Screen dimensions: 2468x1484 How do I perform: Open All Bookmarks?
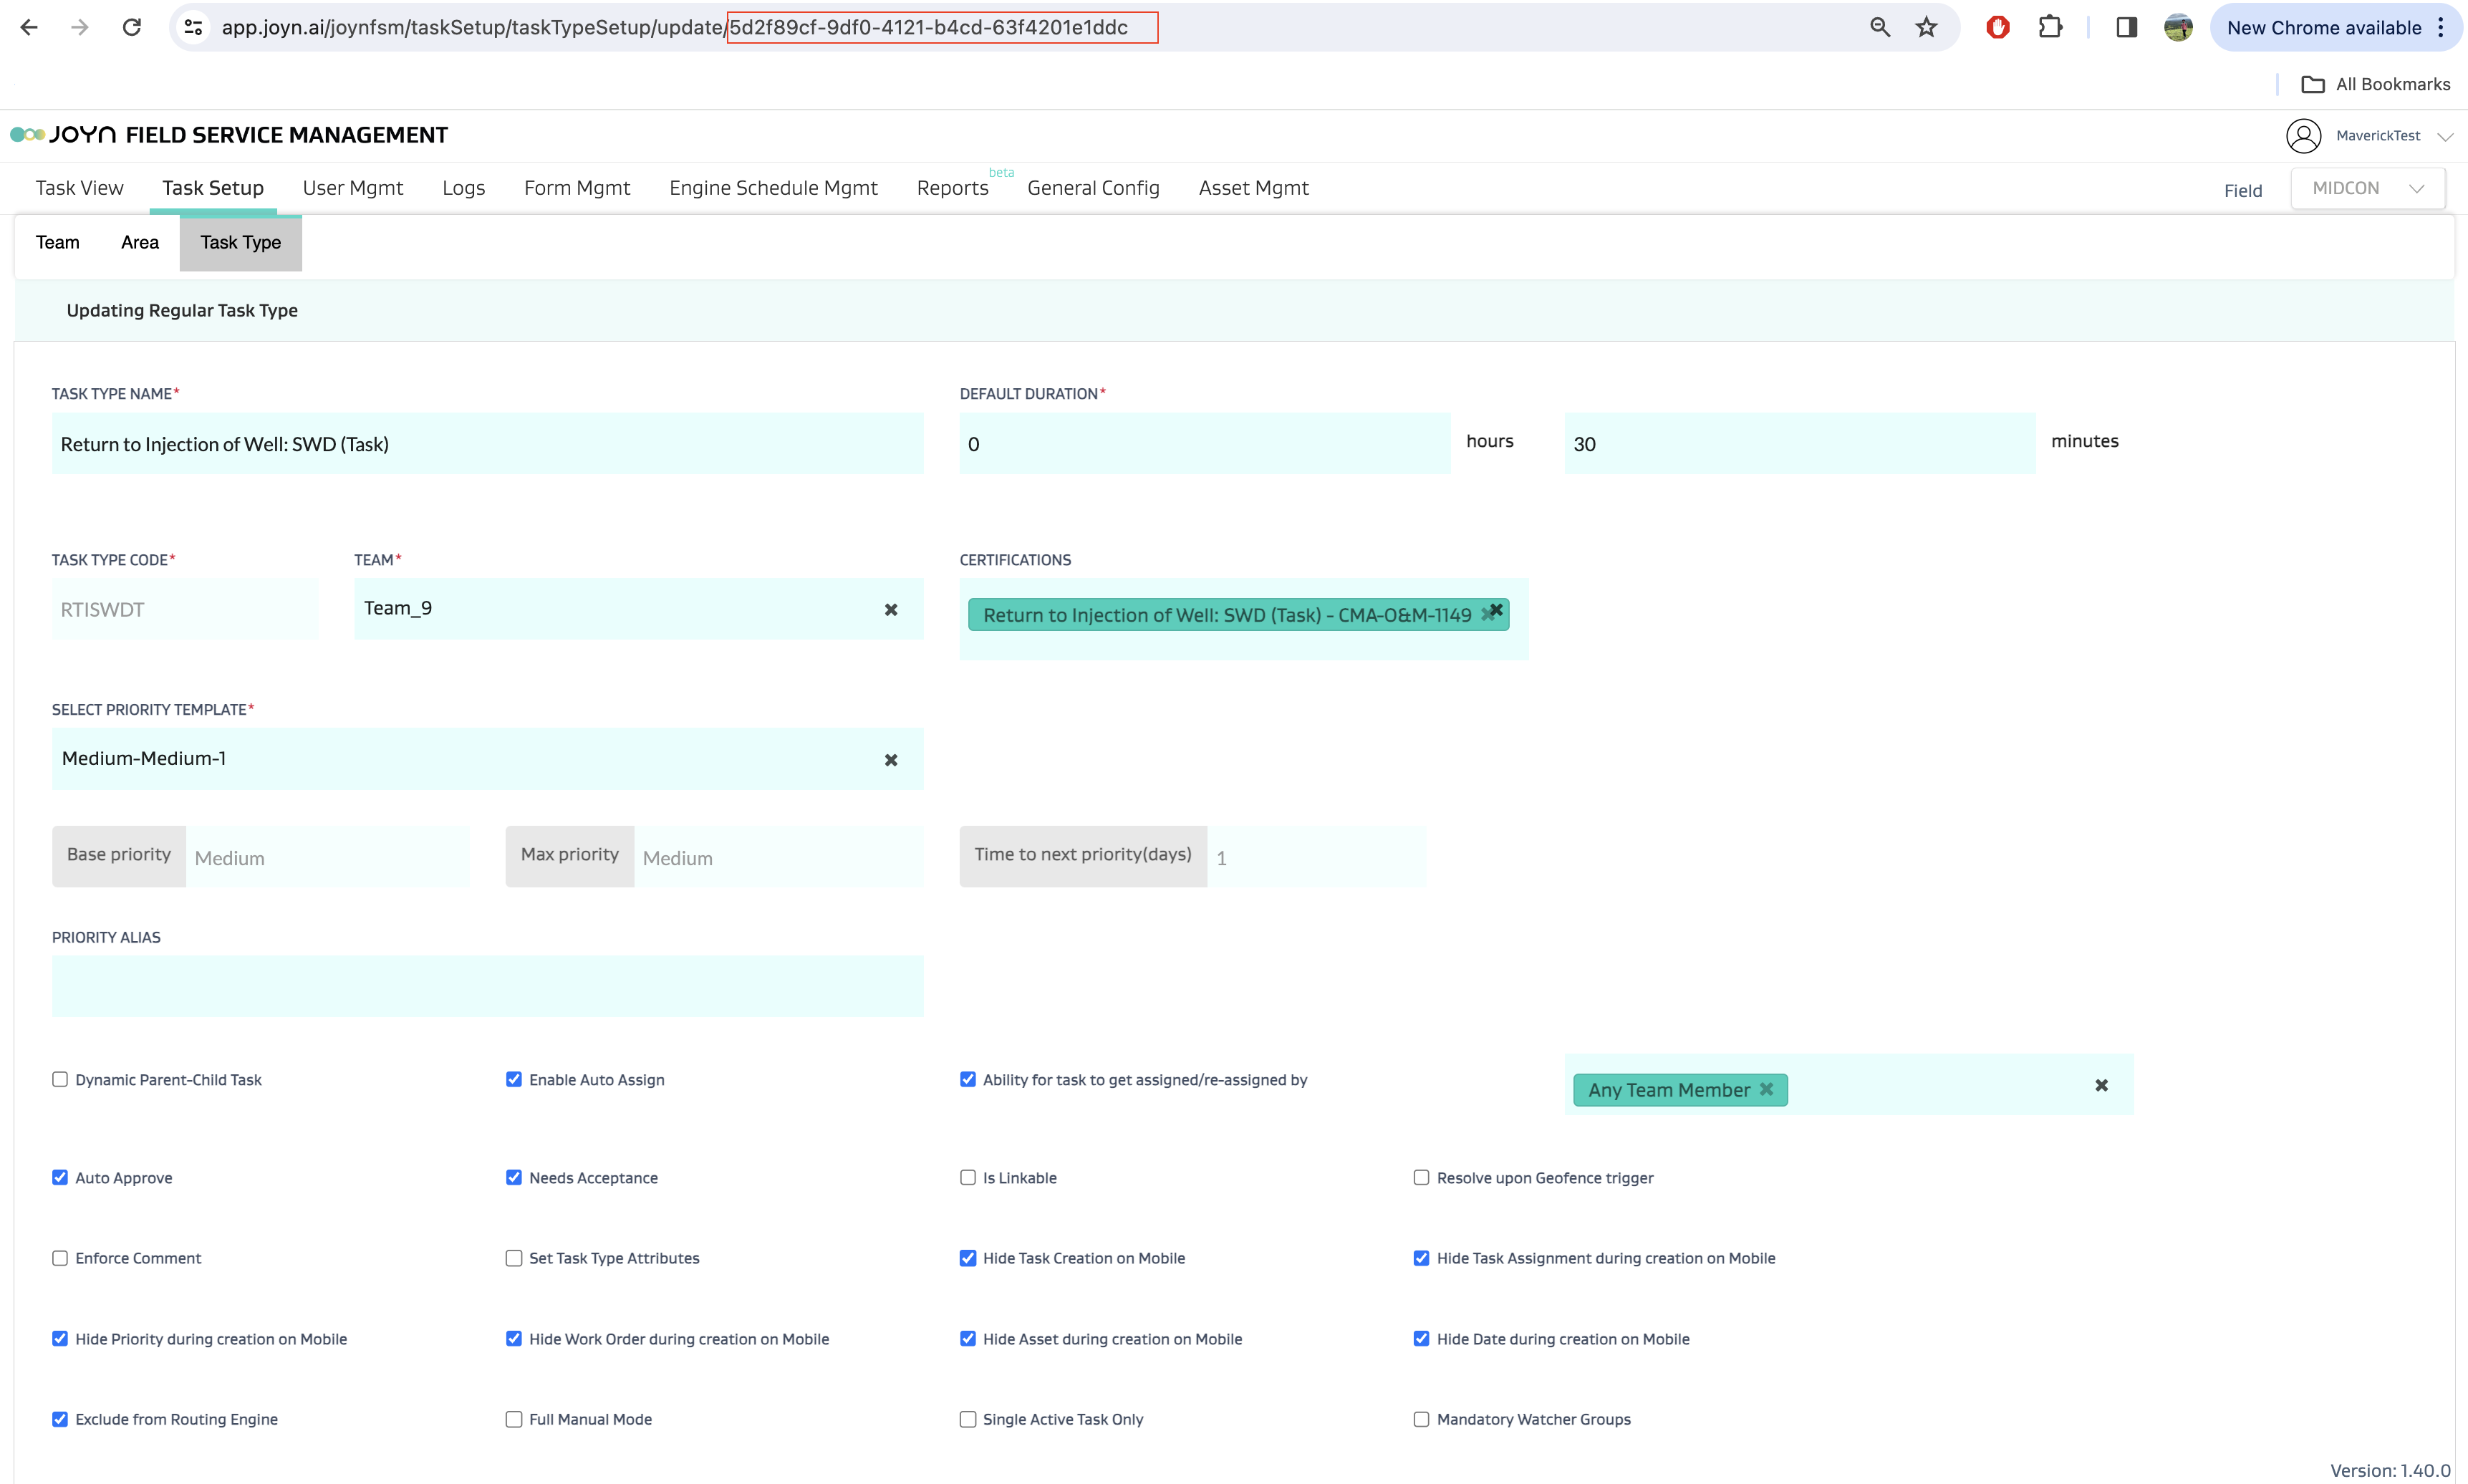[2375, 84]
